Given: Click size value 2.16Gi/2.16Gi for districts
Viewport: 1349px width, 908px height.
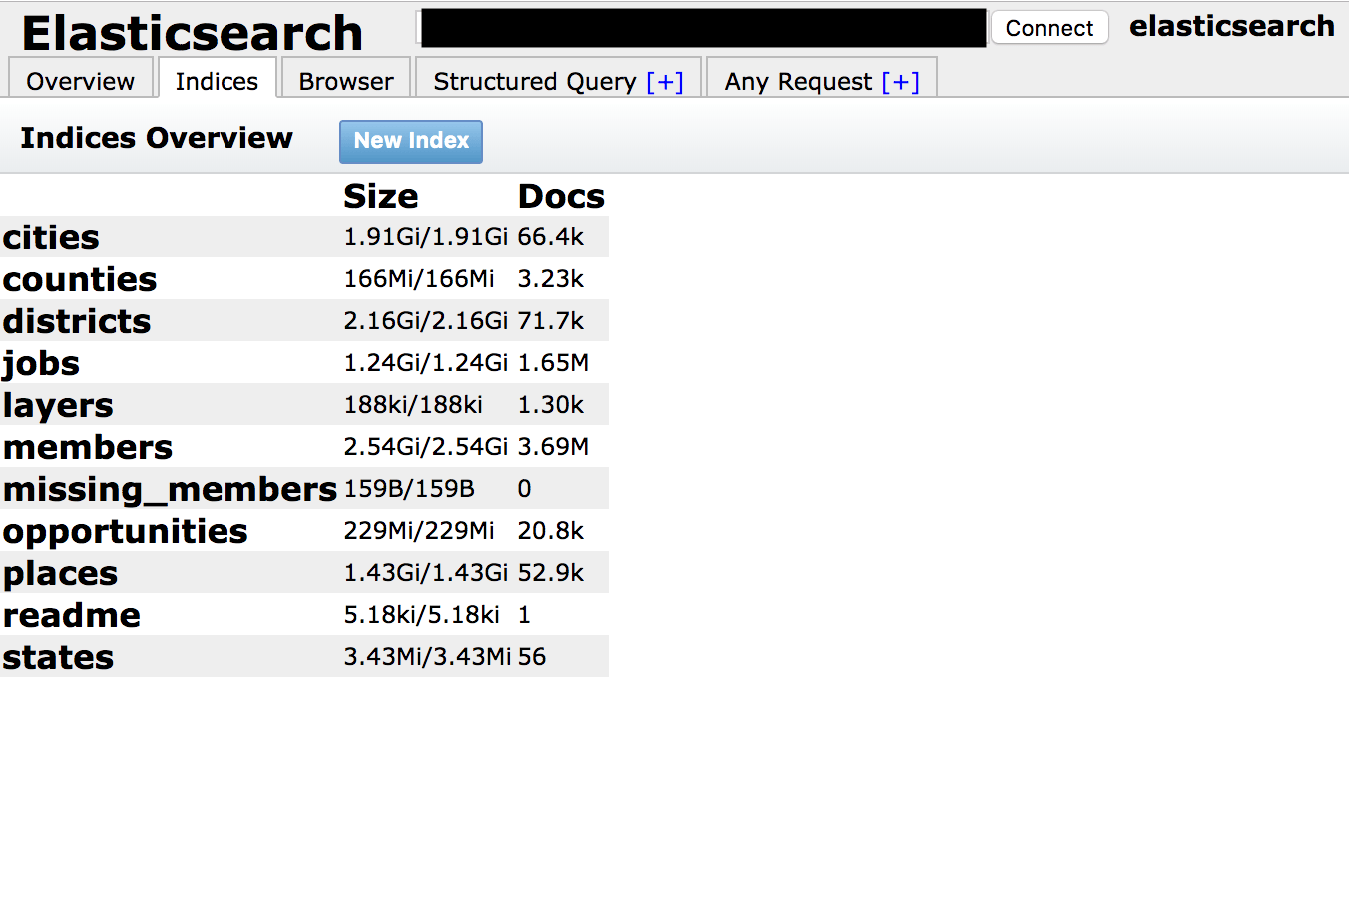Looking at the screenshot, I should coord(426,321).
